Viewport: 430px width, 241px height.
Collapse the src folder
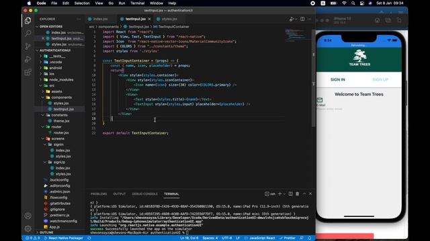click(x=52, y=86)
